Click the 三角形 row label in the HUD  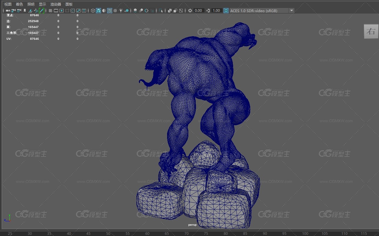[11, 33]
